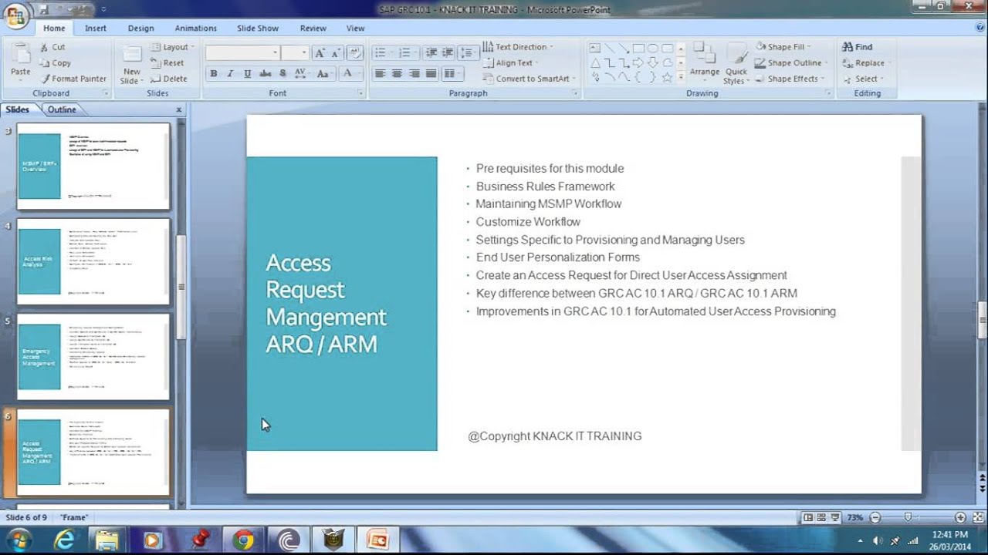The image size is (988, 555).
Task: Clear all formatting with eraser icon
Action: pyautogui.click(x=355, y=53)
